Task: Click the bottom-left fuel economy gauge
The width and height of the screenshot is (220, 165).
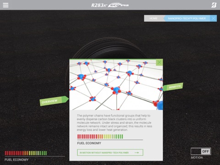Action: pos(26,153)
